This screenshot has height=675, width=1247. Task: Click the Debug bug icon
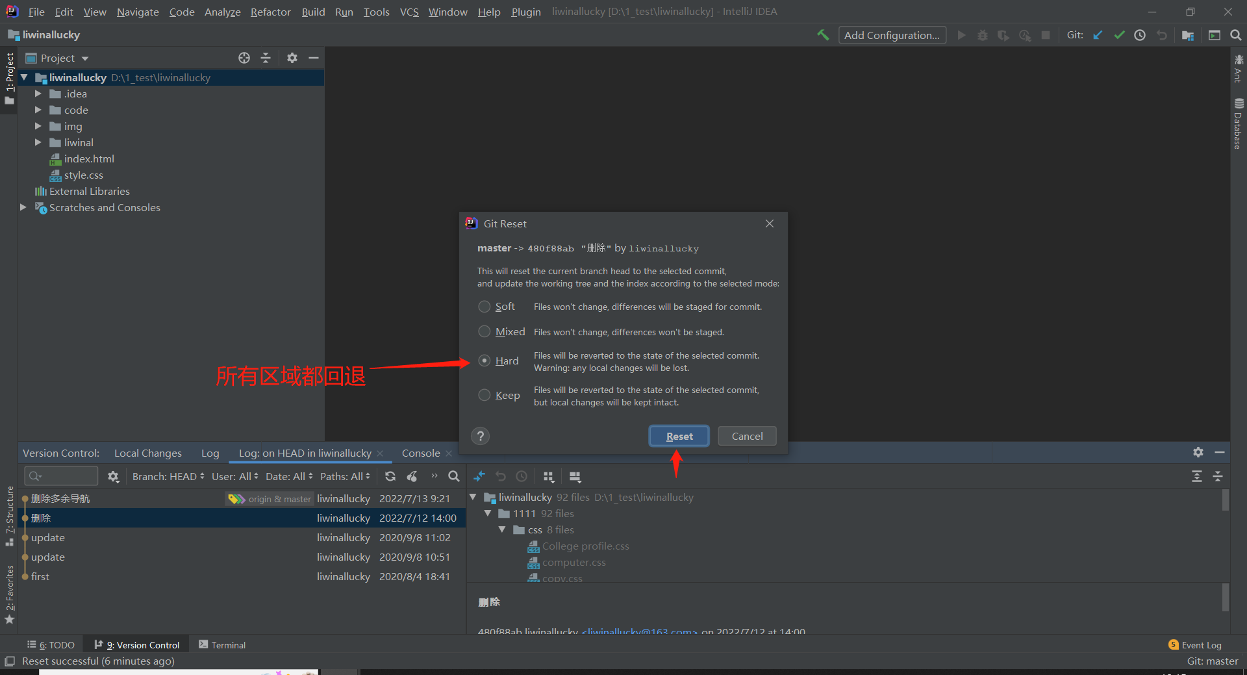pyautogui.click(x=983, y=35)
